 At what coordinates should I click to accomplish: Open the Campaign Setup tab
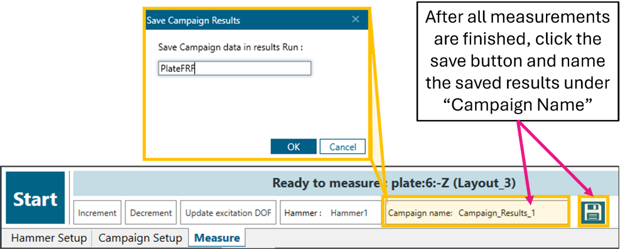point(140,238)
